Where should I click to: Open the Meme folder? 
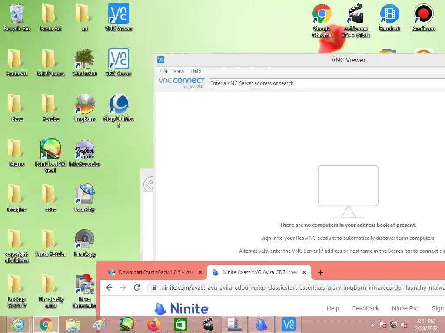[x=17, y=153]
